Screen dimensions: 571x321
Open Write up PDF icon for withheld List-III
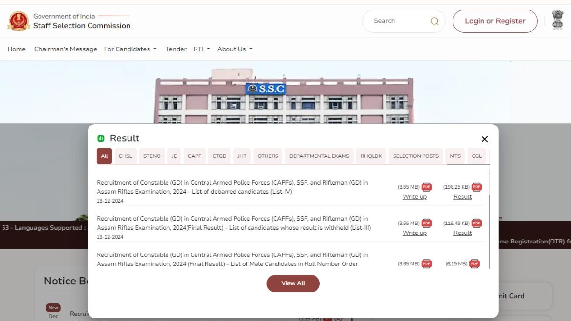pos(426,223)
